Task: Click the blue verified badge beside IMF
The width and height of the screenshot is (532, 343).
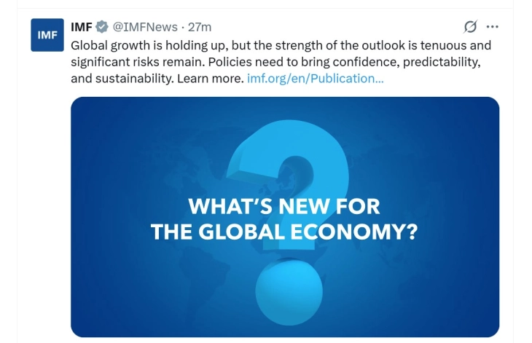Action: point(101,27)
